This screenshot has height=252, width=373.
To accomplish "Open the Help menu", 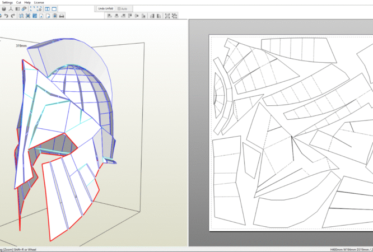I will [x=27, y=3].
